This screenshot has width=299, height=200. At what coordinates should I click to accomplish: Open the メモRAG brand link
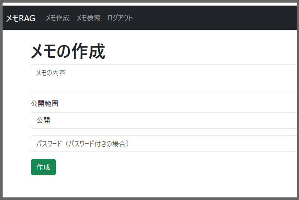(x=20, y=18)
